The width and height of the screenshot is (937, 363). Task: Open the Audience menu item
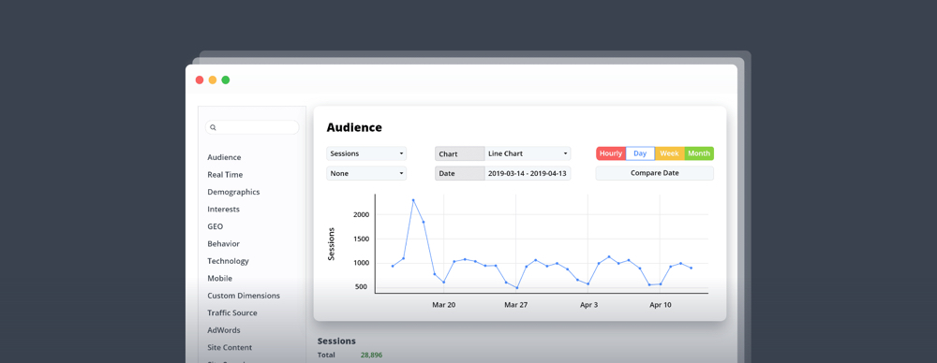[224, 157]
